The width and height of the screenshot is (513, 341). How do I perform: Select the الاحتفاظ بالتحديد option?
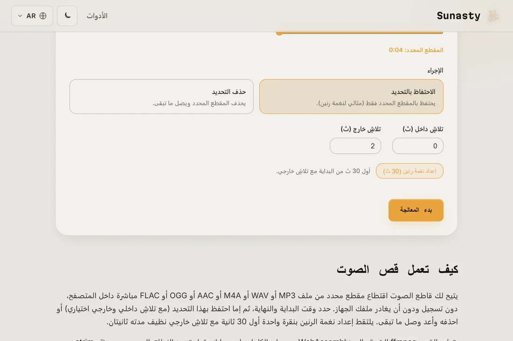351,97
